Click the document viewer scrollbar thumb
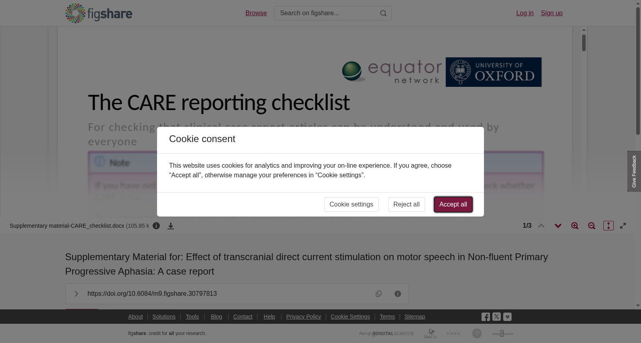Viewport: 641px width, 343px height. pos(584,43)
